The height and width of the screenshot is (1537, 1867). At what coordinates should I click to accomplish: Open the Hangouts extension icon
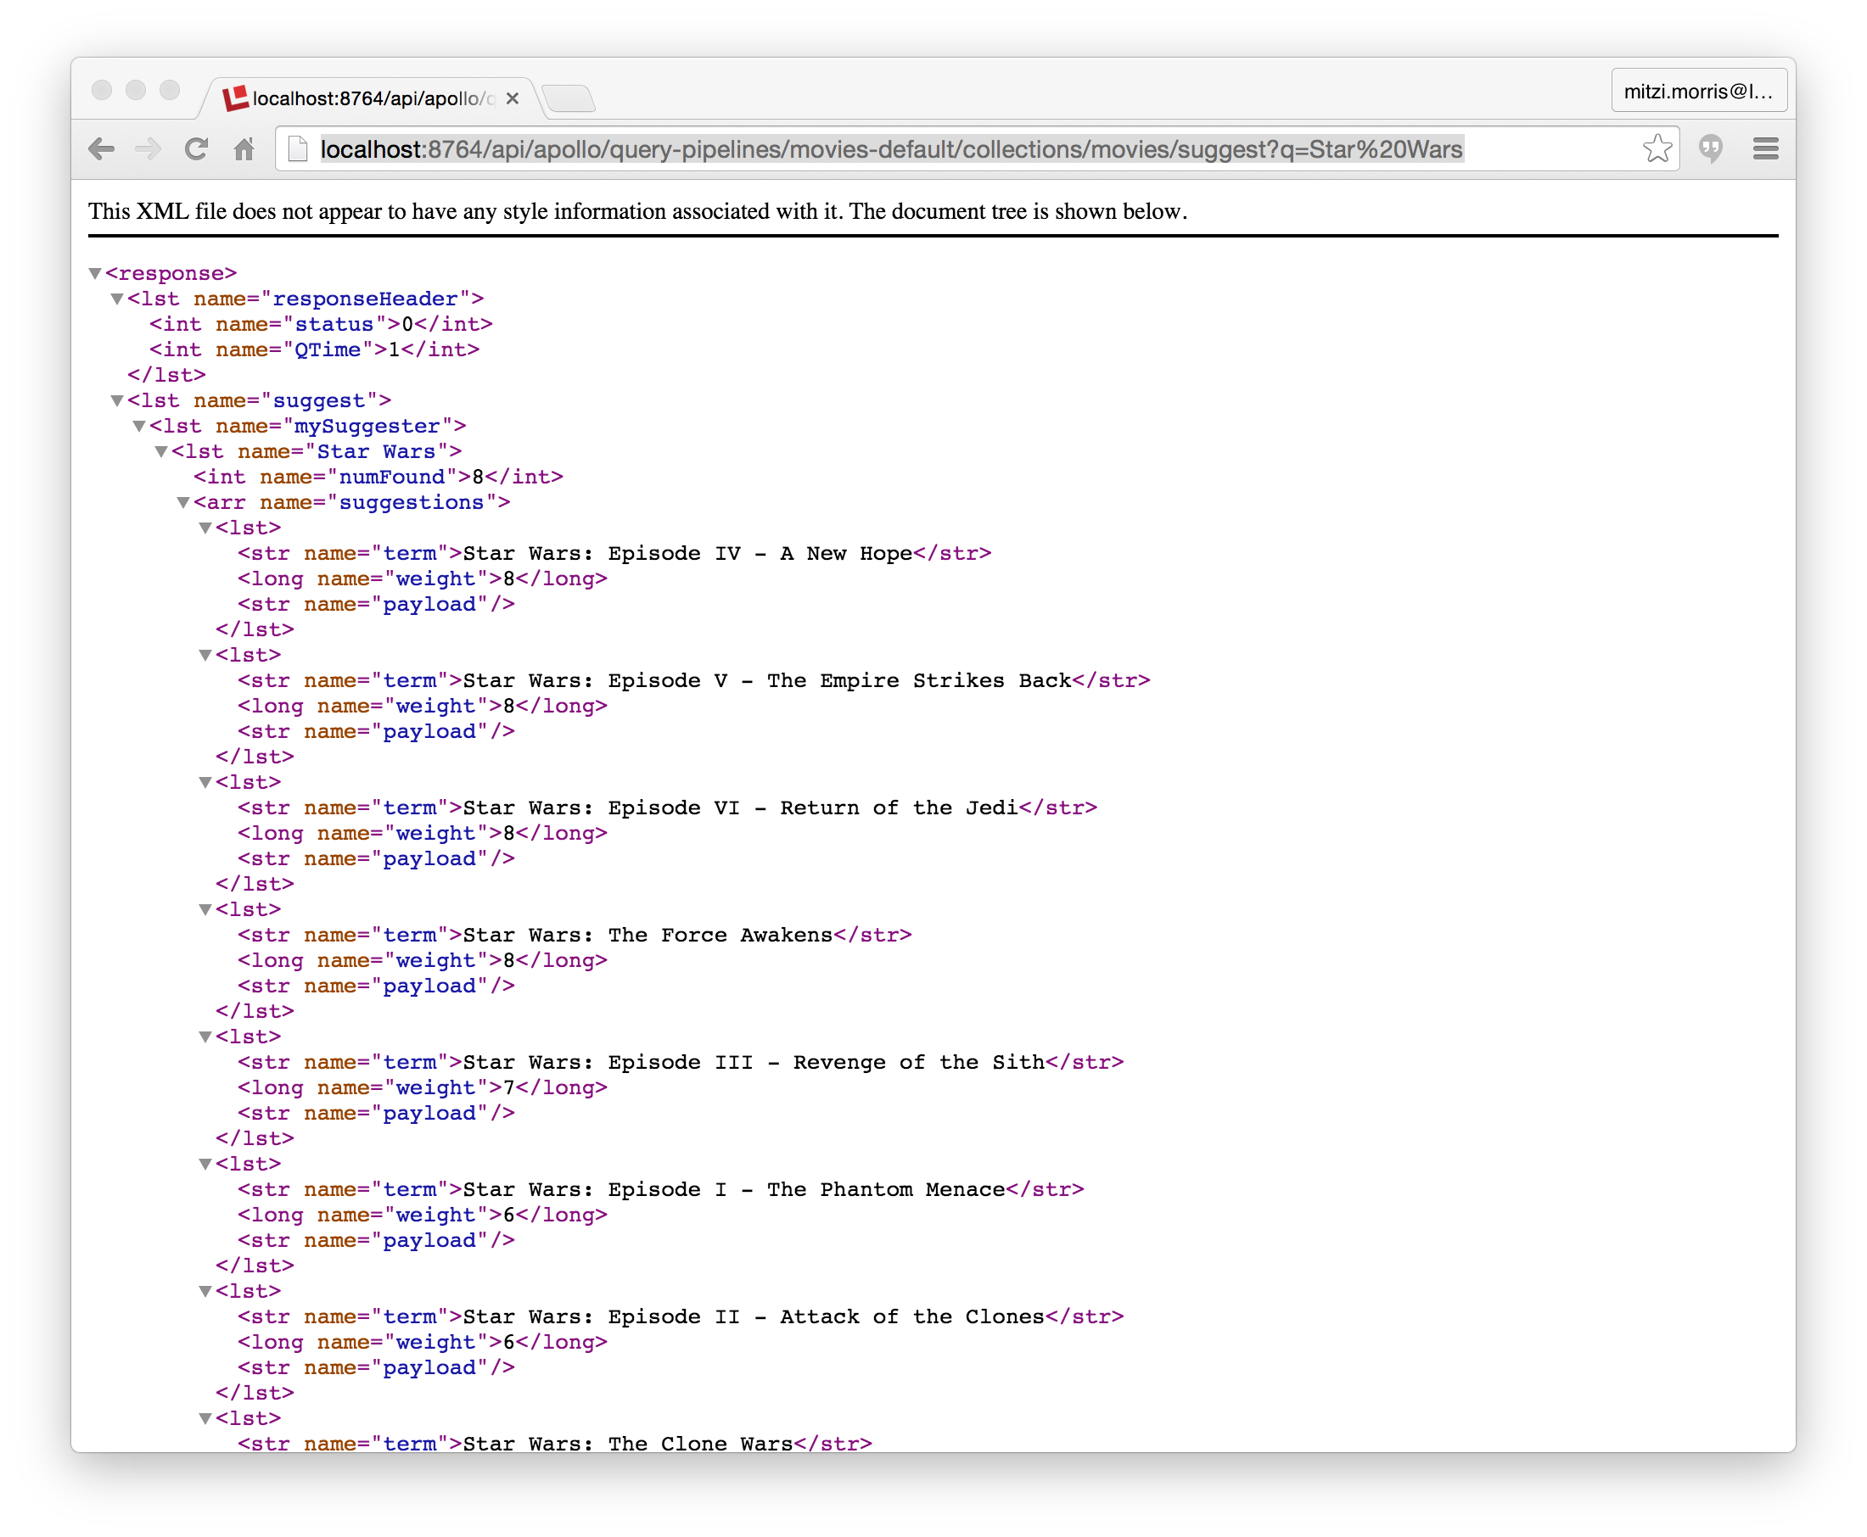1710,148
